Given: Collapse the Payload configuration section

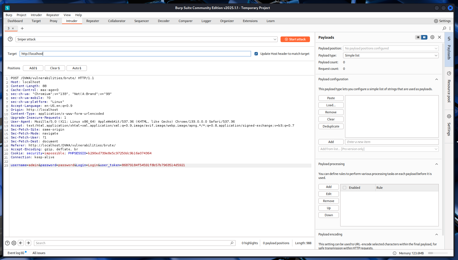Looking at the screenshot, I should (x=436, y=79).
